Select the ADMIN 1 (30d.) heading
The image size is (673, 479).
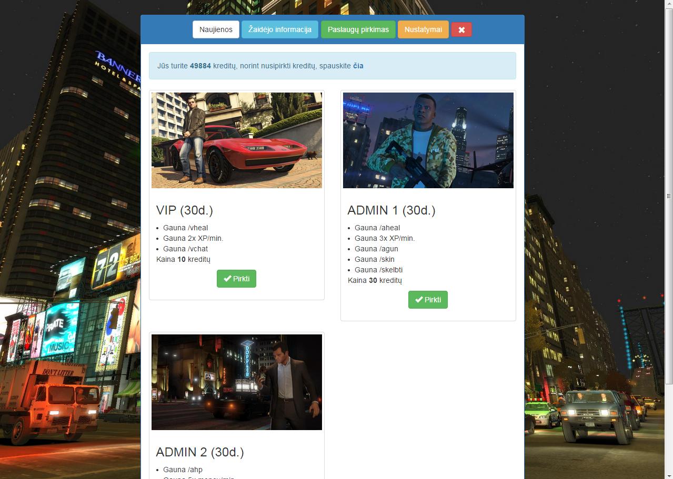tap(391, 210)
